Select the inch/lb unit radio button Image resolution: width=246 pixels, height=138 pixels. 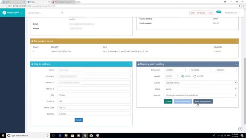click(195, 76)
